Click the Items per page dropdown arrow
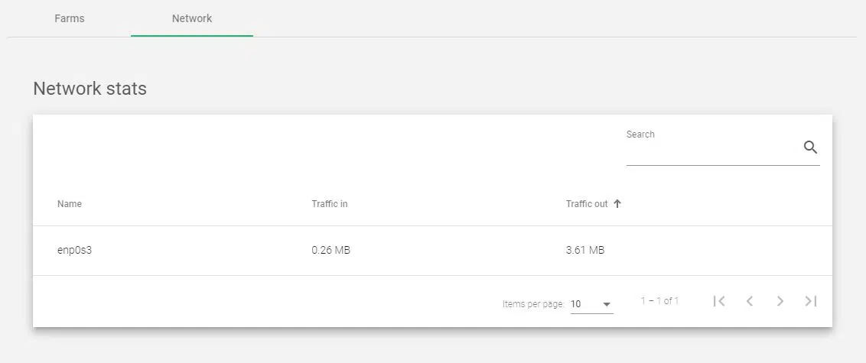 607,304
